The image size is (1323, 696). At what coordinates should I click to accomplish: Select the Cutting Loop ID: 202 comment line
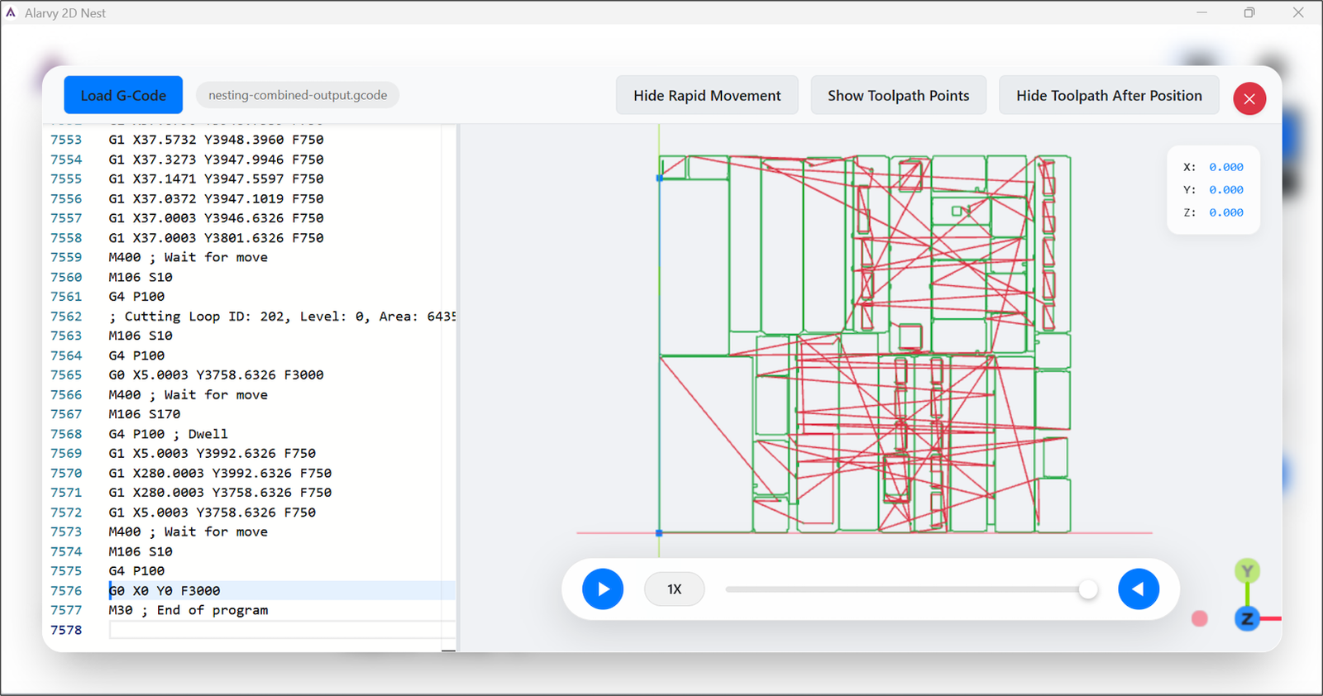click(281, 316)
